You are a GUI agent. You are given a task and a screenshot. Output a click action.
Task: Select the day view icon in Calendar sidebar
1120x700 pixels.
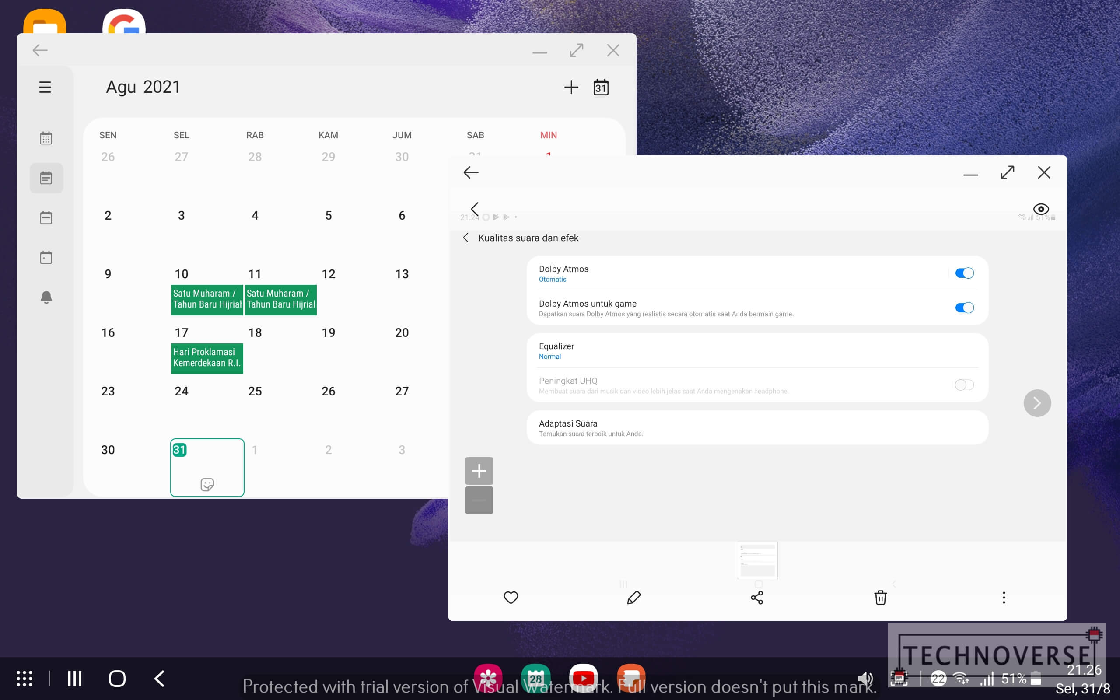click(46, 257)
